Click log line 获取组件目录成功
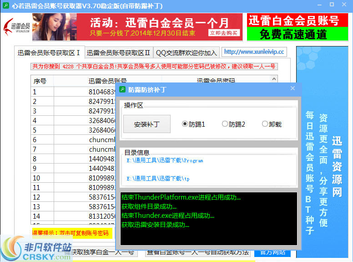 149,206
